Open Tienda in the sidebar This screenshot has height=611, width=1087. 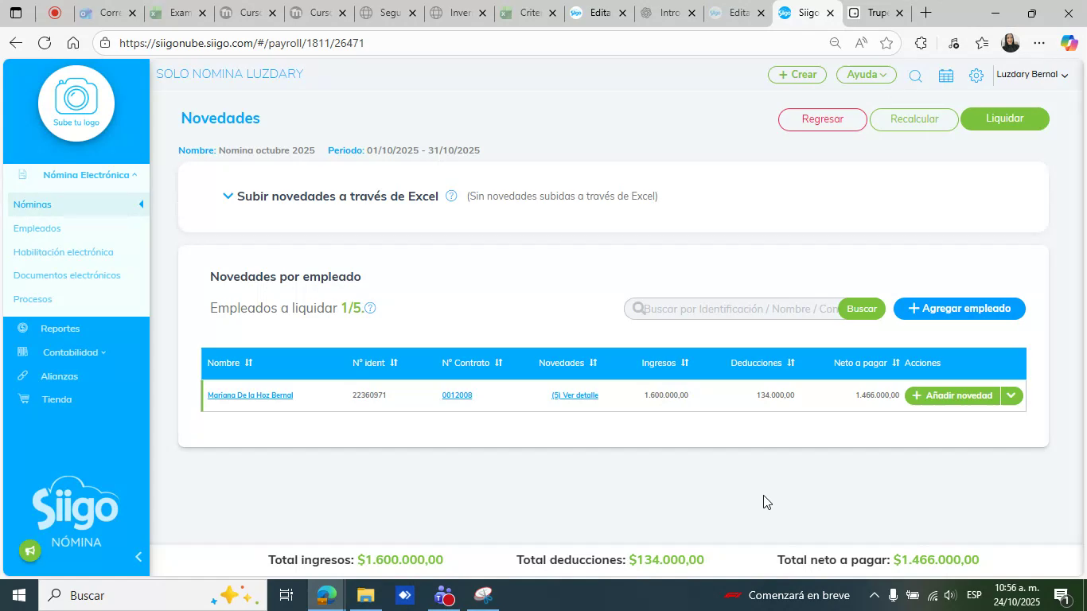[56, 399]
